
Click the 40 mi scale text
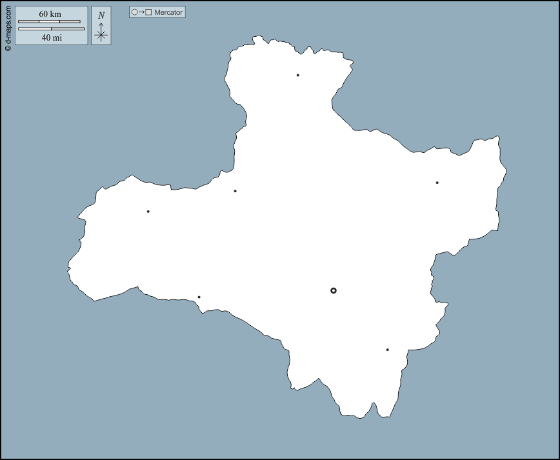click(x=51, y=37)
